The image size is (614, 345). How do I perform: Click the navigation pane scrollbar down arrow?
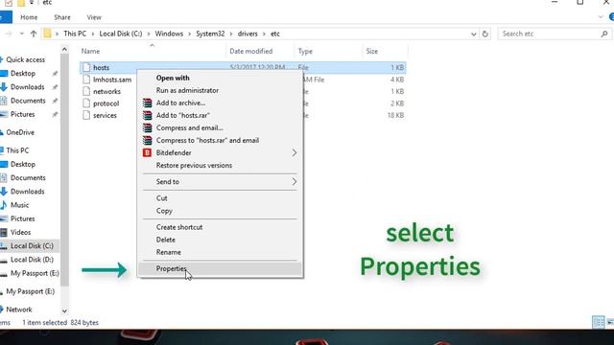(64, 311)
